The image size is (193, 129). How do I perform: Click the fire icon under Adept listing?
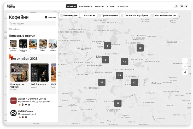(20, 105)
